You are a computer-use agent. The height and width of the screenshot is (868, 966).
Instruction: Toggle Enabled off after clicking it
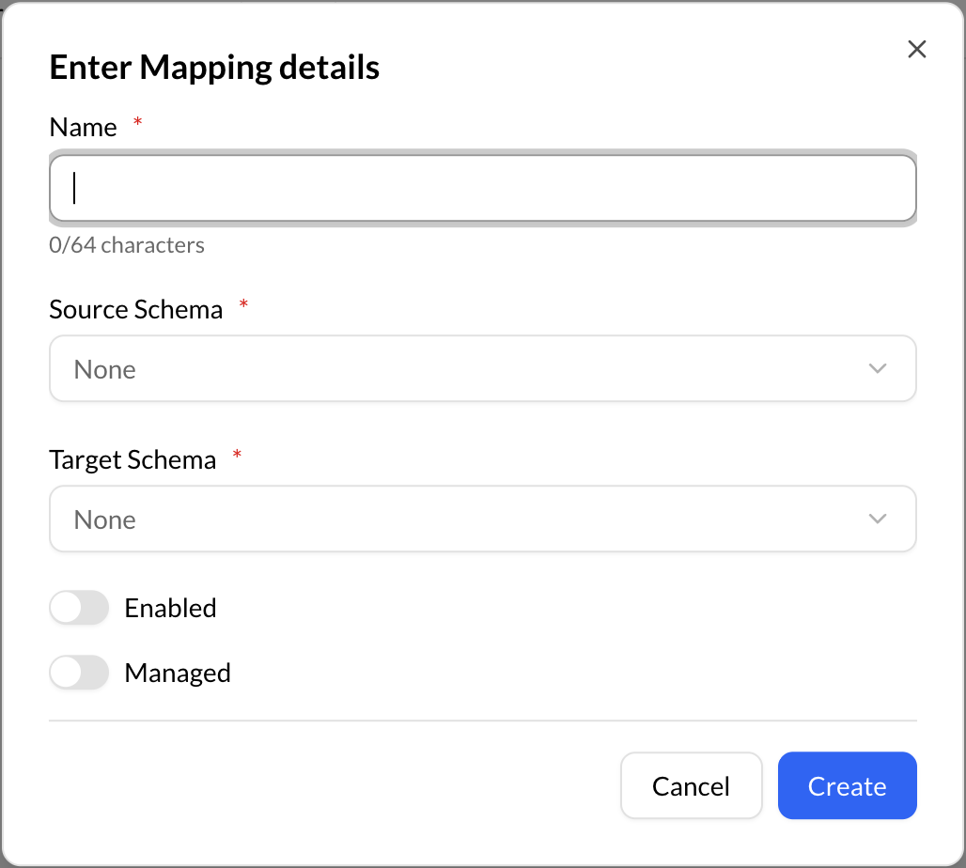pyautogui.click(x=79, y=608)
